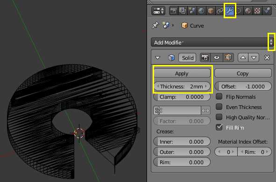Remove the Solidify modifier with X
Screen dimensions: 276x182
(267, 58)
